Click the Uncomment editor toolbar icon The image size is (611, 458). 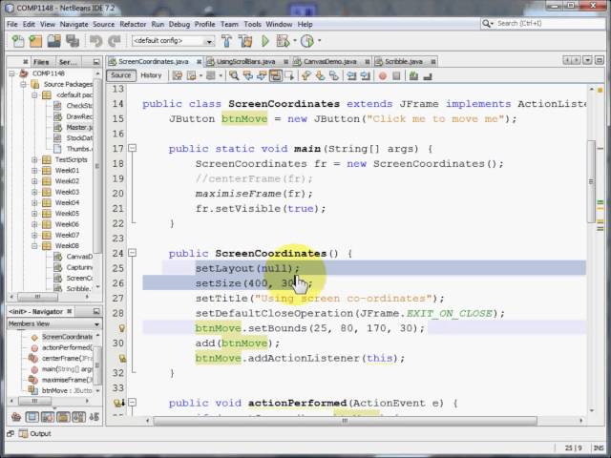click(428, 75)
